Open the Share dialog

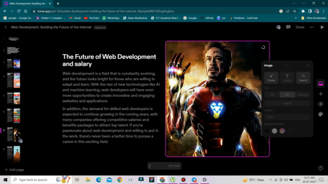pos(300,27)
